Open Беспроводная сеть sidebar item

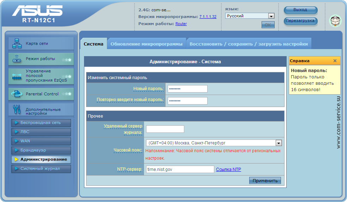coord(40,123)
